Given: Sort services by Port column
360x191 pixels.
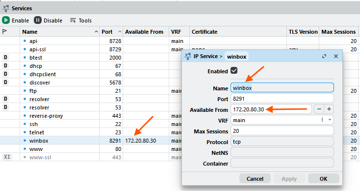Looking at the screenshot, I should pos(111,32).
